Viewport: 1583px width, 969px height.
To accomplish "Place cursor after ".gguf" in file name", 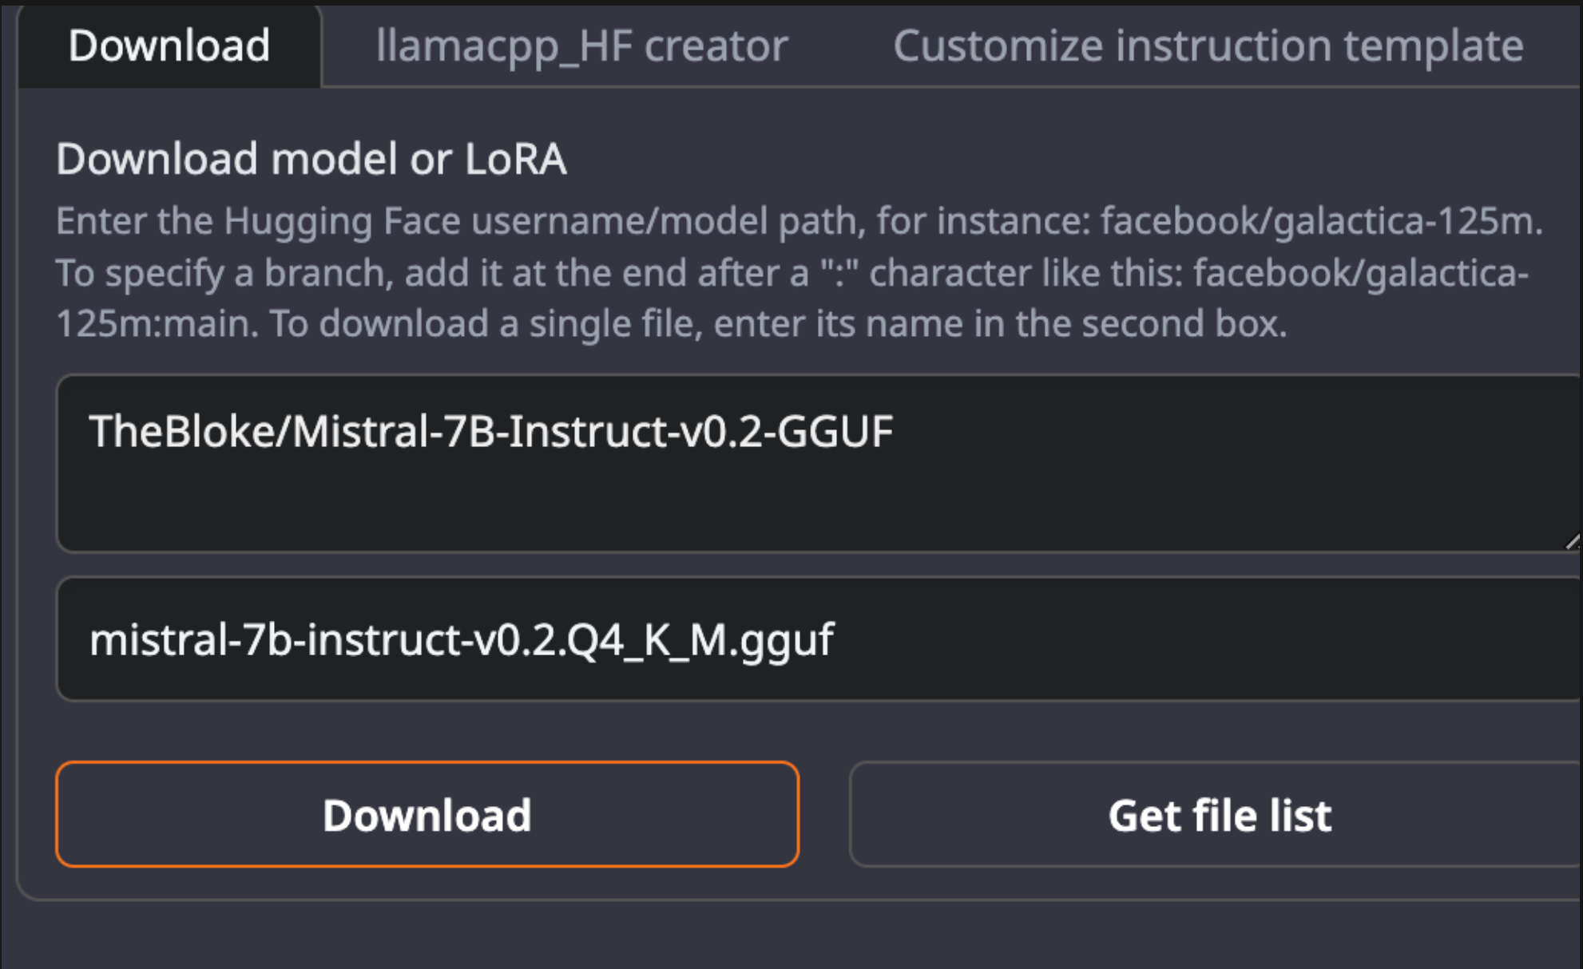I will coord(835,640).
